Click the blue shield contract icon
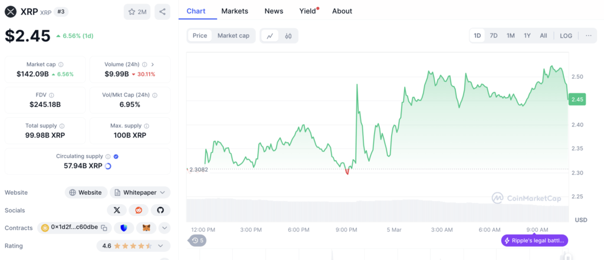The height and width of the screenshot is (260, 604). (x=124, y=228)
